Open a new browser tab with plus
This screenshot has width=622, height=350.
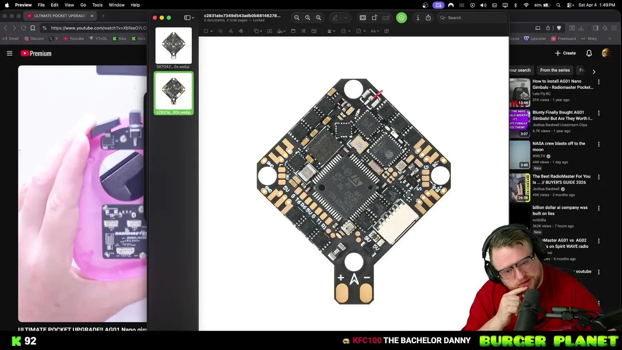tap(103, 16)
